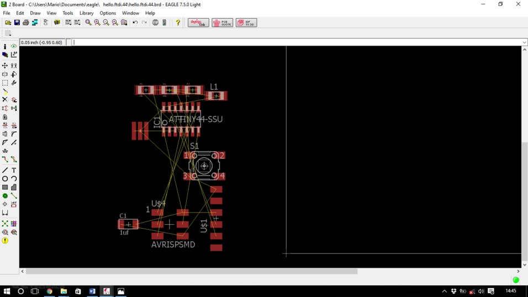Select the Ripup tool
The height and width of the screenshot is (297, 528).
coord(14,160)
